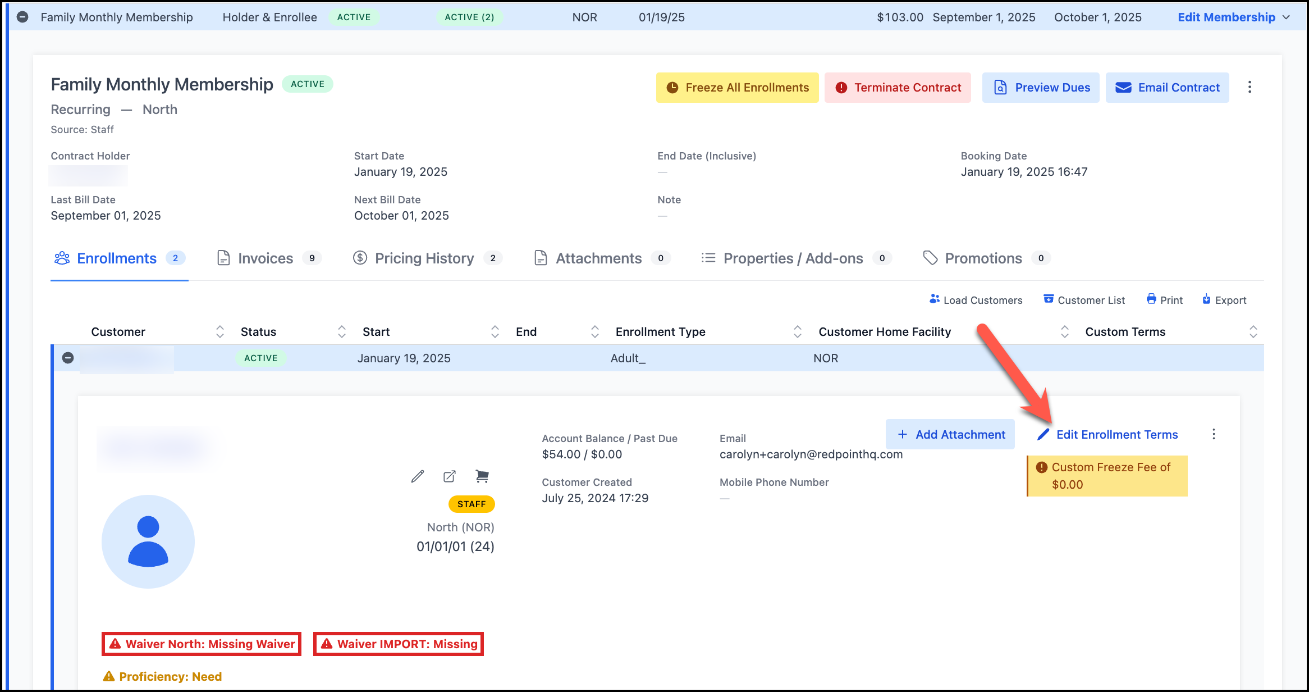Click the shopping cart icon

(482, 476)
